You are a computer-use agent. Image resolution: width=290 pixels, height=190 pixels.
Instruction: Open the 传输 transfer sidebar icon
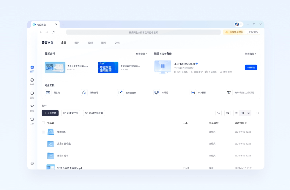32,82
